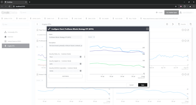Open Commodity ETFs in sidebar
The width and height of the screenshot is (196, 105).
[16, 32]
